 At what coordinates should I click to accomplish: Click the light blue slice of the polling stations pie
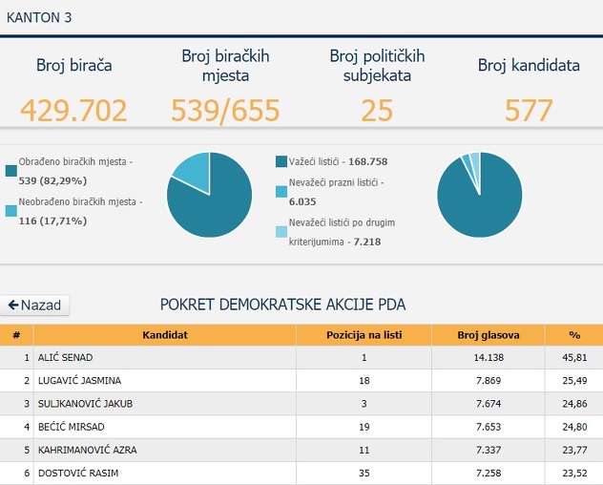tap(192, 169)
